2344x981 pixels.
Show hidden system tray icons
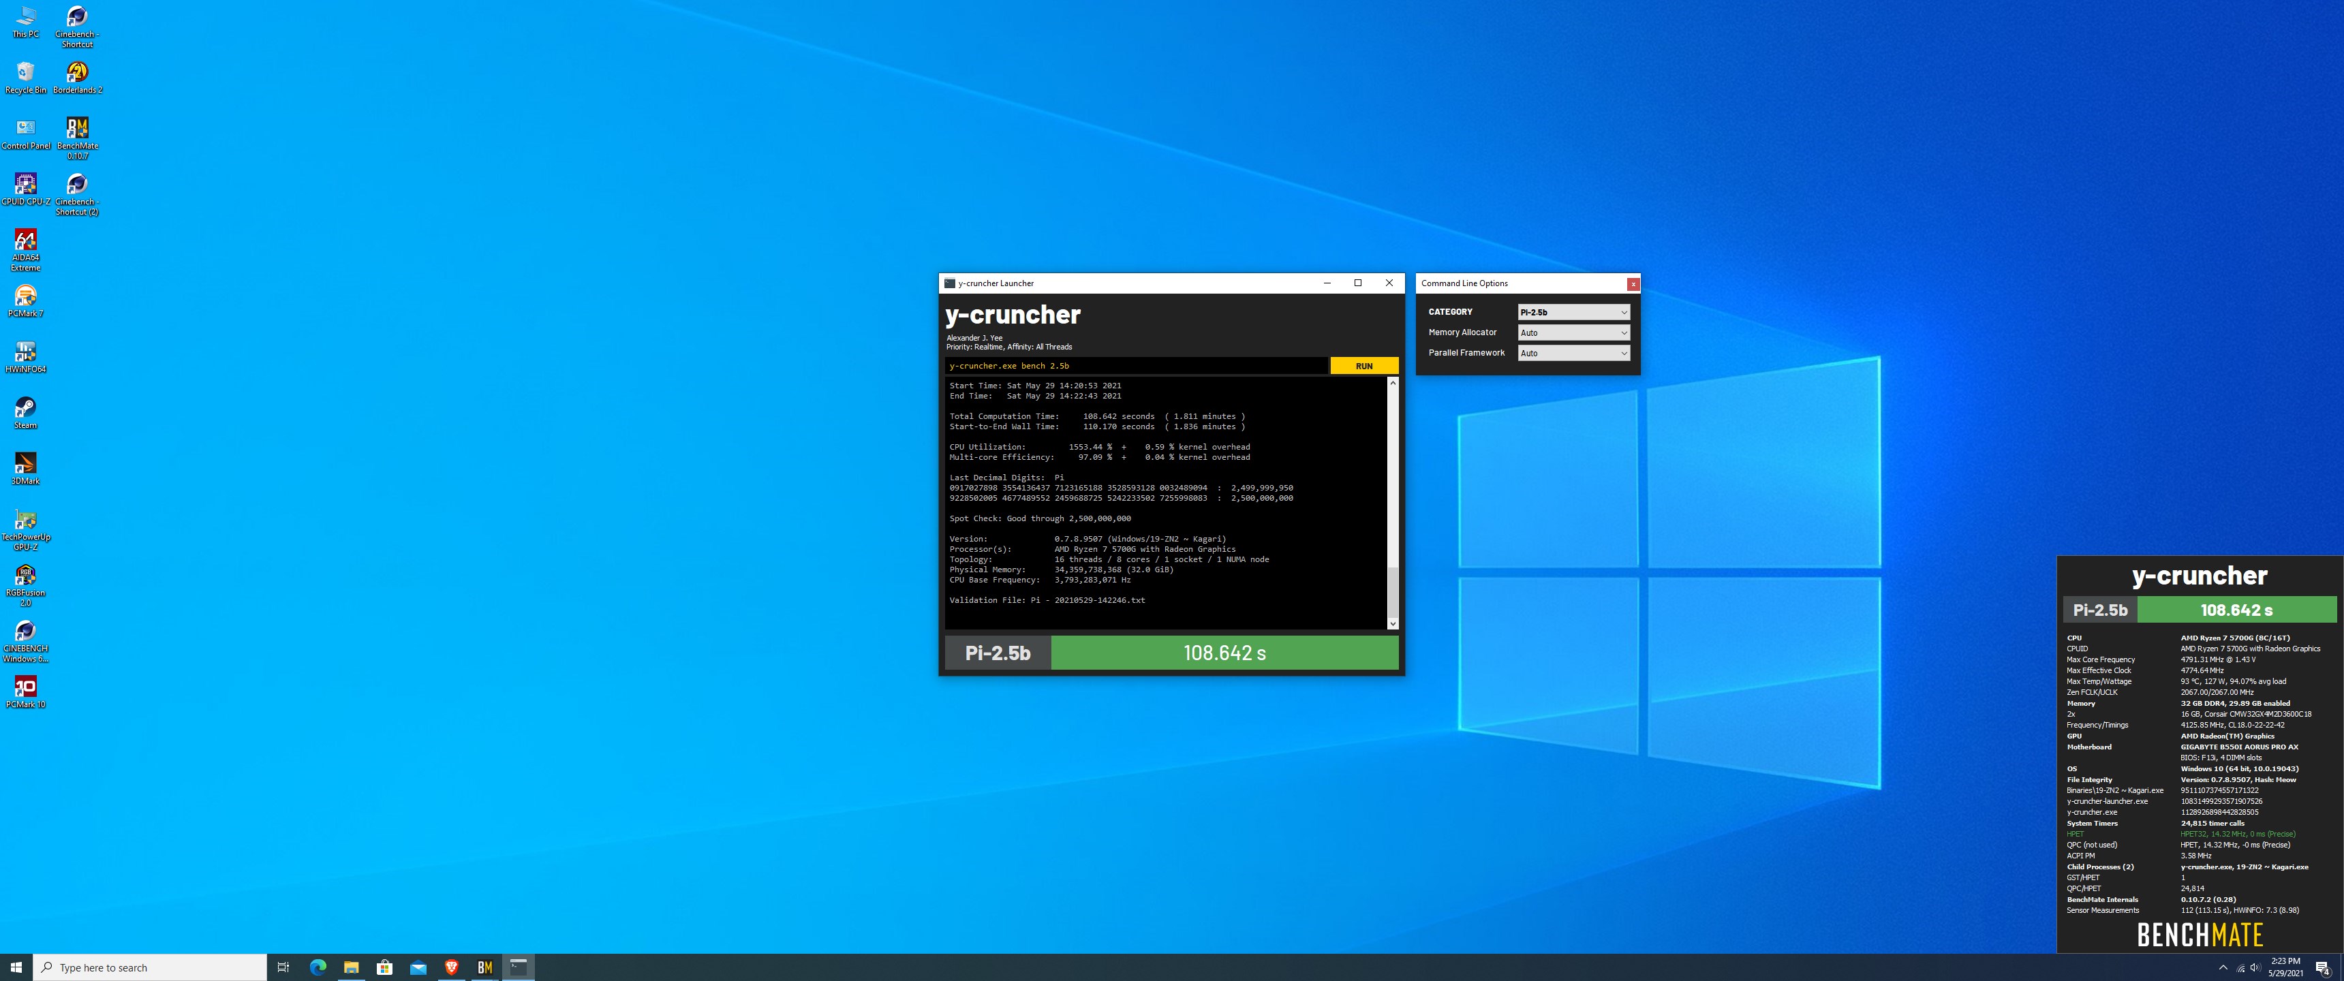2223,967
